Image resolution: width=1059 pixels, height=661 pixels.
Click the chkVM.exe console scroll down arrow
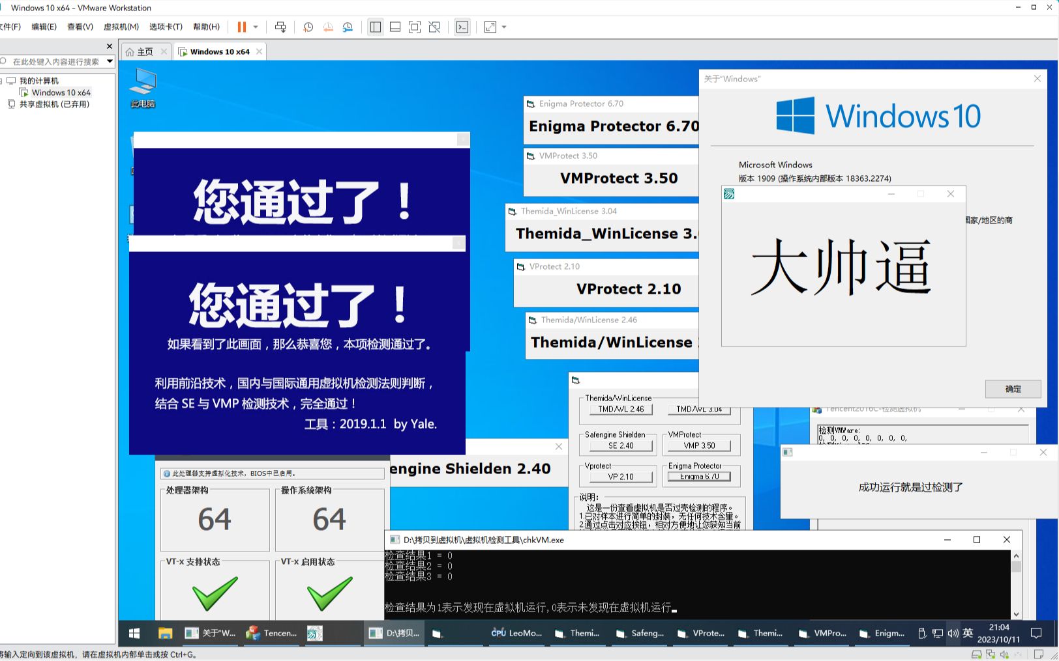tap(1016, 613)
